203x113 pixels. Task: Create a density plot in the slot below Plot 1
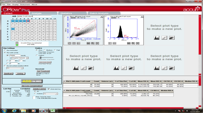click(91, 68)
